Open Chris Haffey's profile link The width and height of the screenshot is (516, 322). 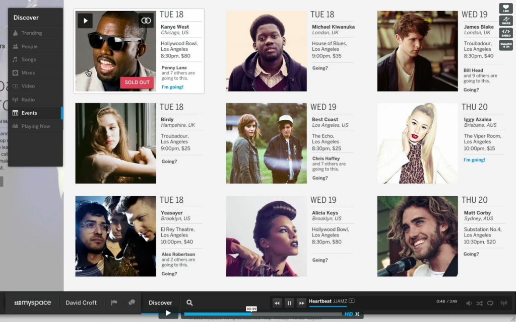point(326,158)
